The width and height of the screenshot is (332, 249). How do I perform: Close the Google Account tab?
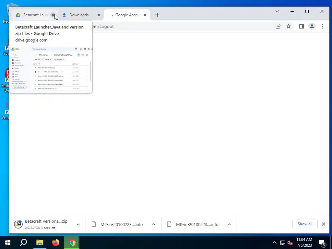tap(145, 15)
